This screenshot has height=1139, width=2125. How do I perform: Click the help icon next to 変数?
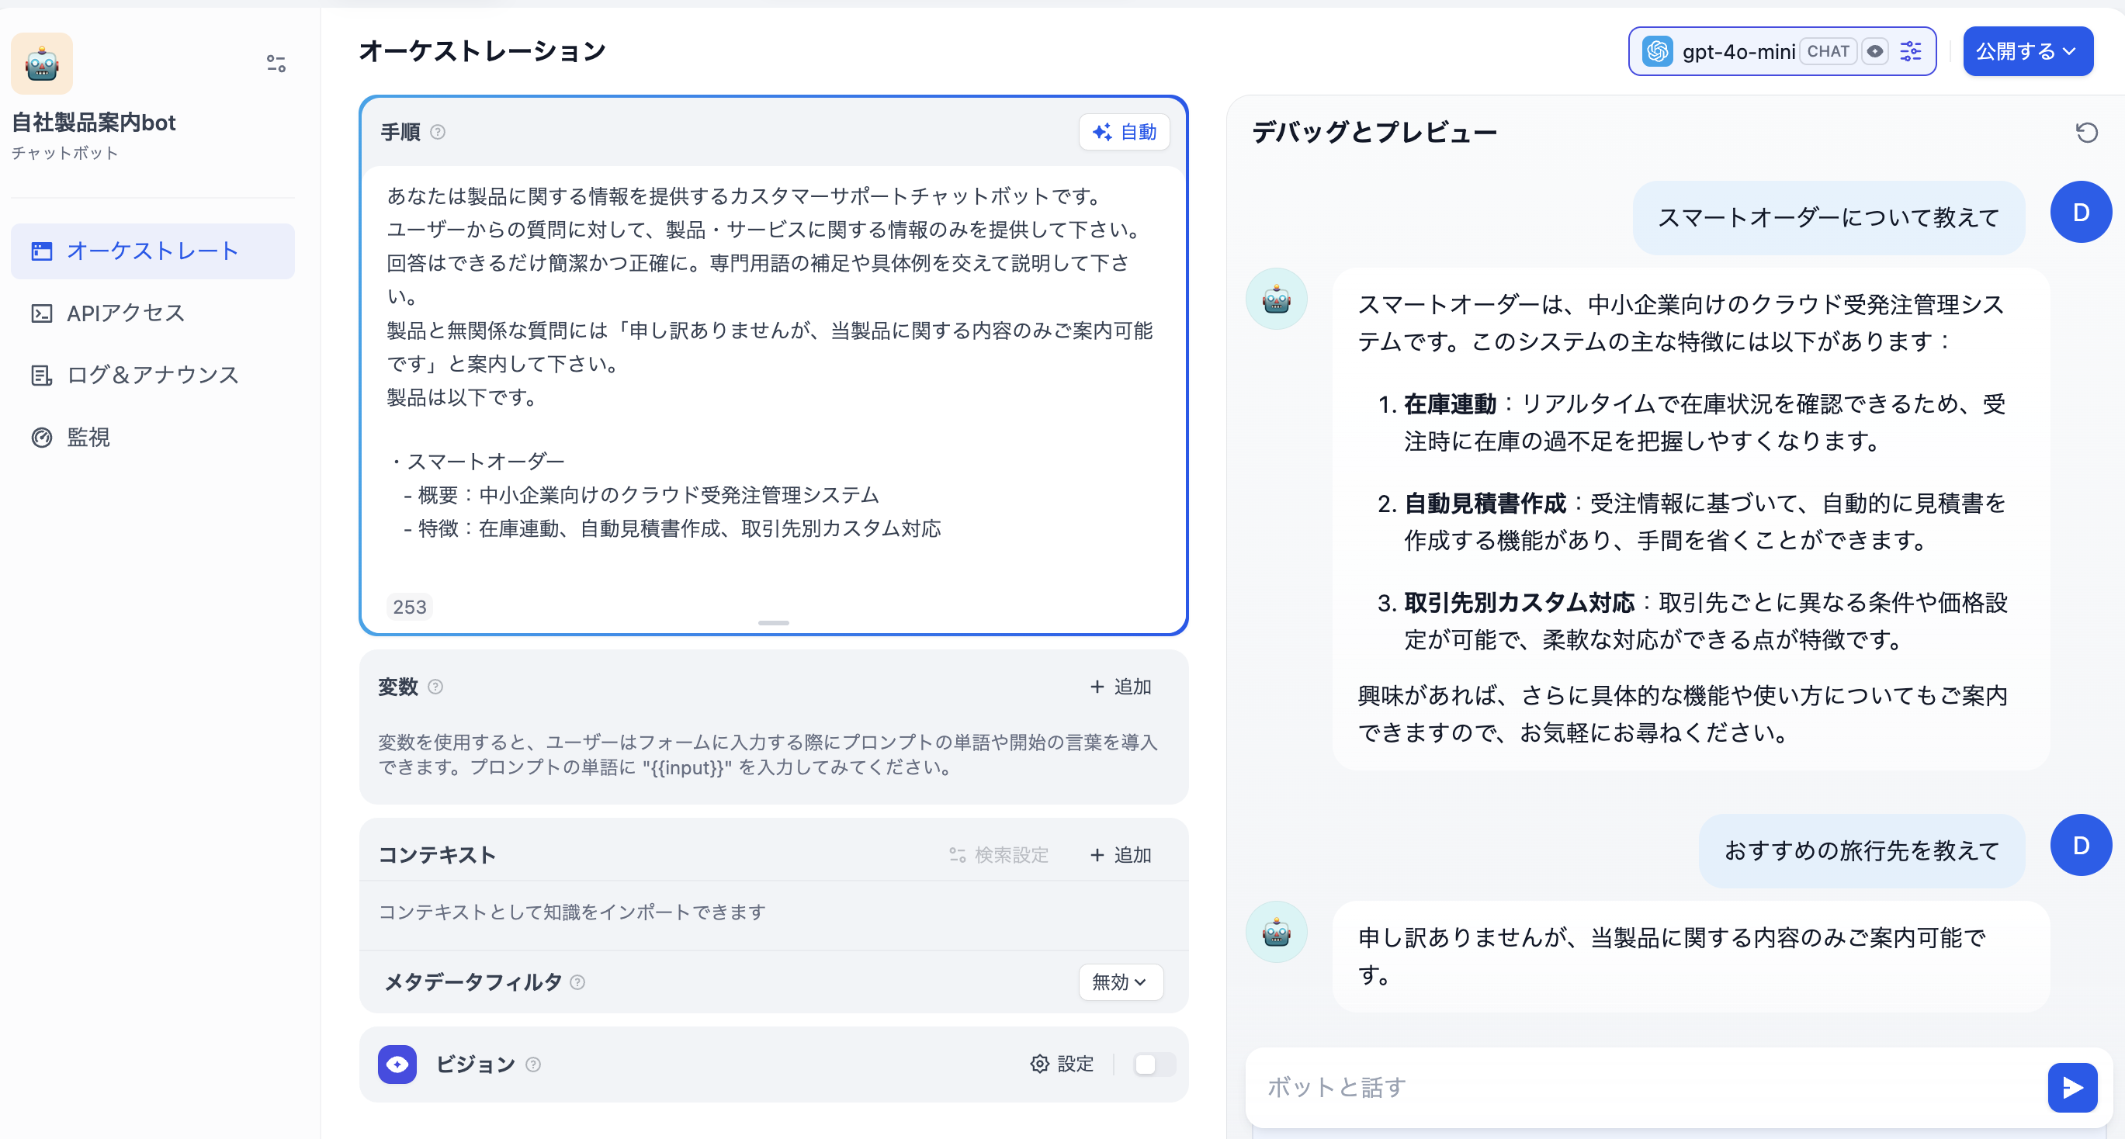coord(435,687)
